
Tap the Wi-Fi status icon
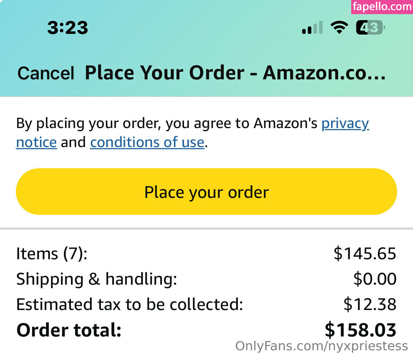click(339, 28)
